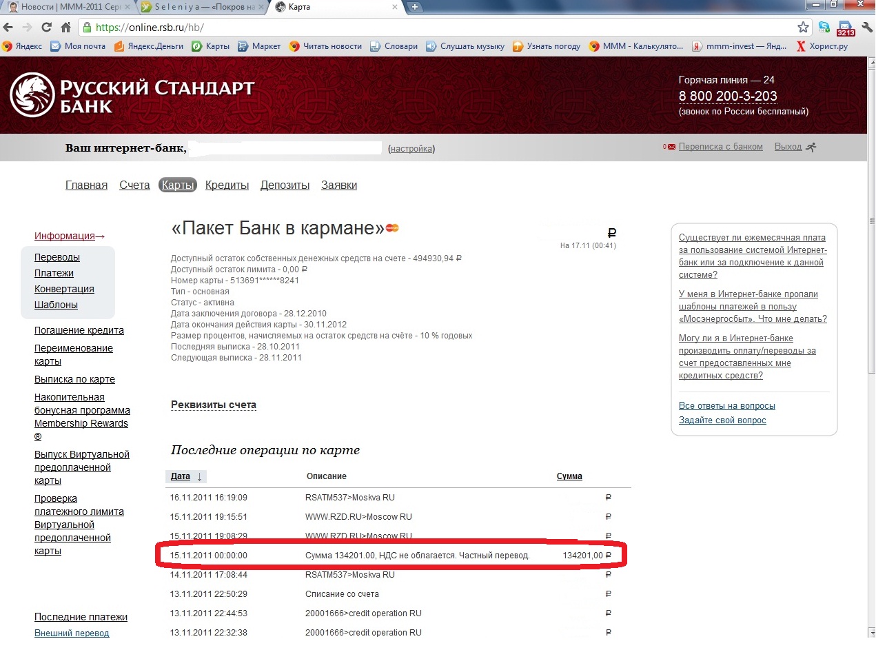Image resolution: width=876 pixels, height=650 pixels.
Task: Open the 'Маркет' bookmark
Action: click(x=260, y=46)
